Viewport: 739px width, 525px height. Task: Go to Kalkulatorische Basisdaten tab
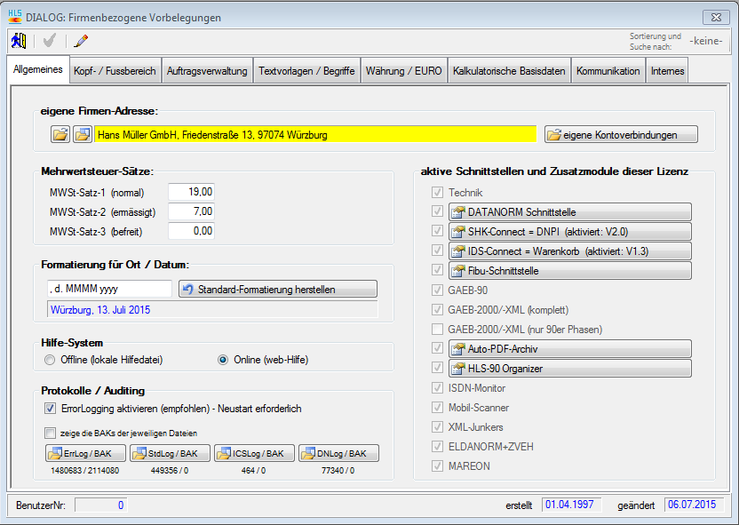point(508,71)
